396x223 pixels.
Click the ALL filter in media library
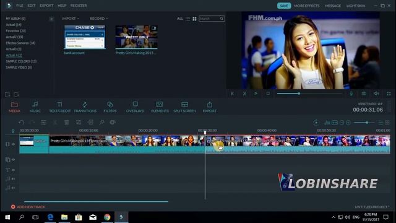point(180,19)
